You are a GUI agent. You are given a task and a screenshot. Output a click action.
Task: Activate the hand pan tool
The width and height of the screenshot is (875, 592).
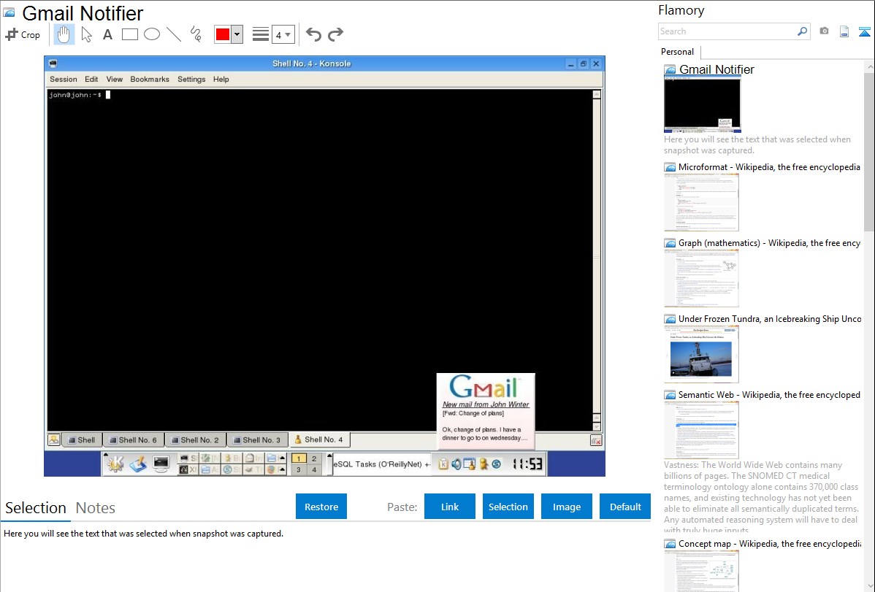[64, 34]
